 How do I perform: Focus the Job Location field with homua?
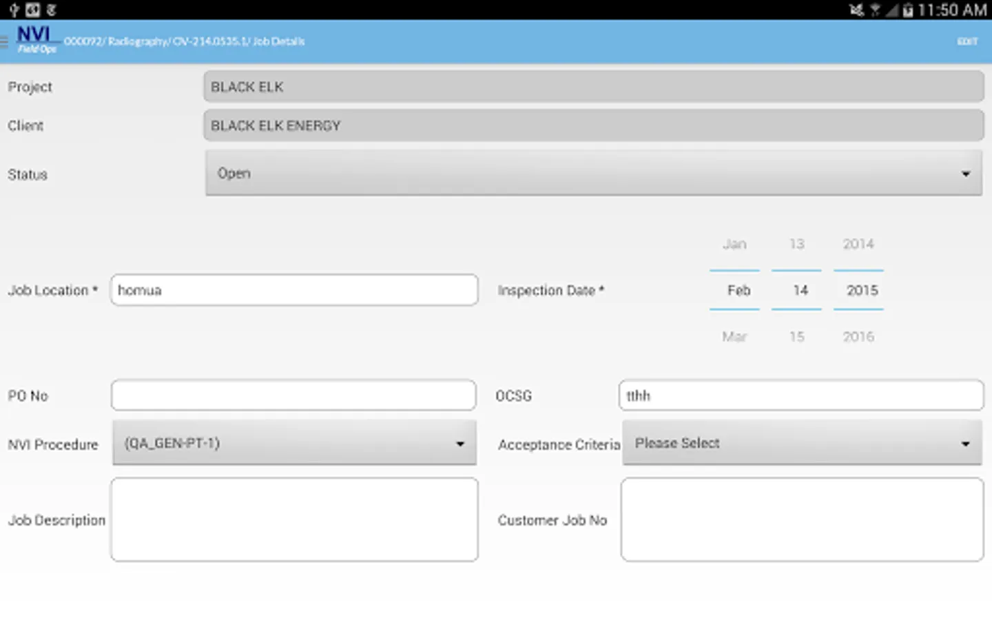[x=294, y=290]
